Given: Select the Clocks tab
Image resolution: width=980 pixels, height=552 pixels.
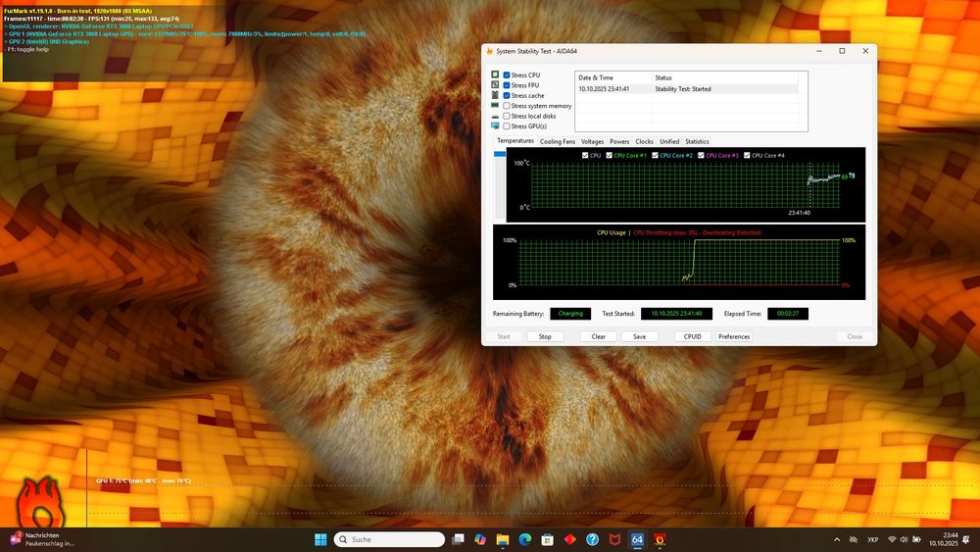Looking at the screenshot, I should click(645, 142).
